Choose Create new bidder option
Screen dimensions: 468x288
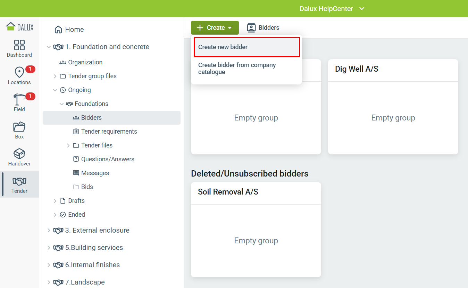tap(246, 47)
